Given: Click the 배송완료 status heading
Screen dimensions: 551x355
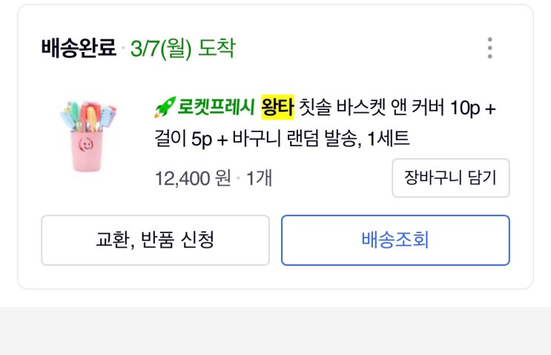Looking at the screenshot, I should coord(79,49).
